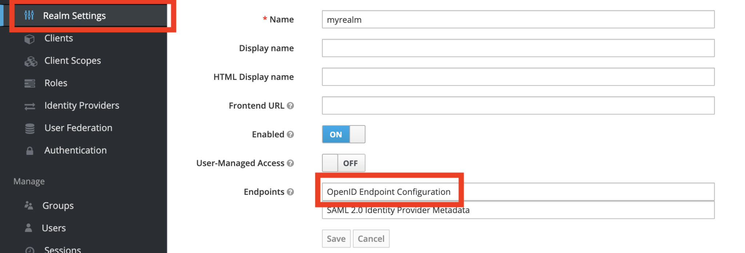
Task: Open the Sessions page
Action: click(63, 249)
